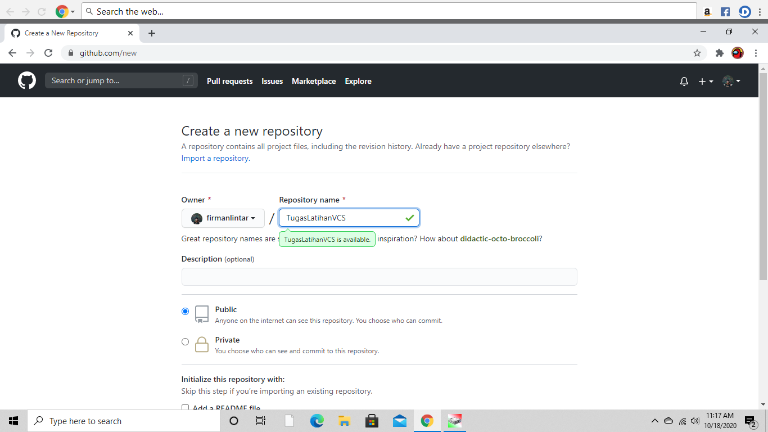Viewport: 768px width, 432px height.
Task: Open the notifications bell
Action: [684, 81]
